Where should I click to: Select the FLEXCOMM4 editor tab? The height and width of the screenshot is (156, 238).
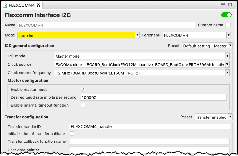click(x=22, y=5)
